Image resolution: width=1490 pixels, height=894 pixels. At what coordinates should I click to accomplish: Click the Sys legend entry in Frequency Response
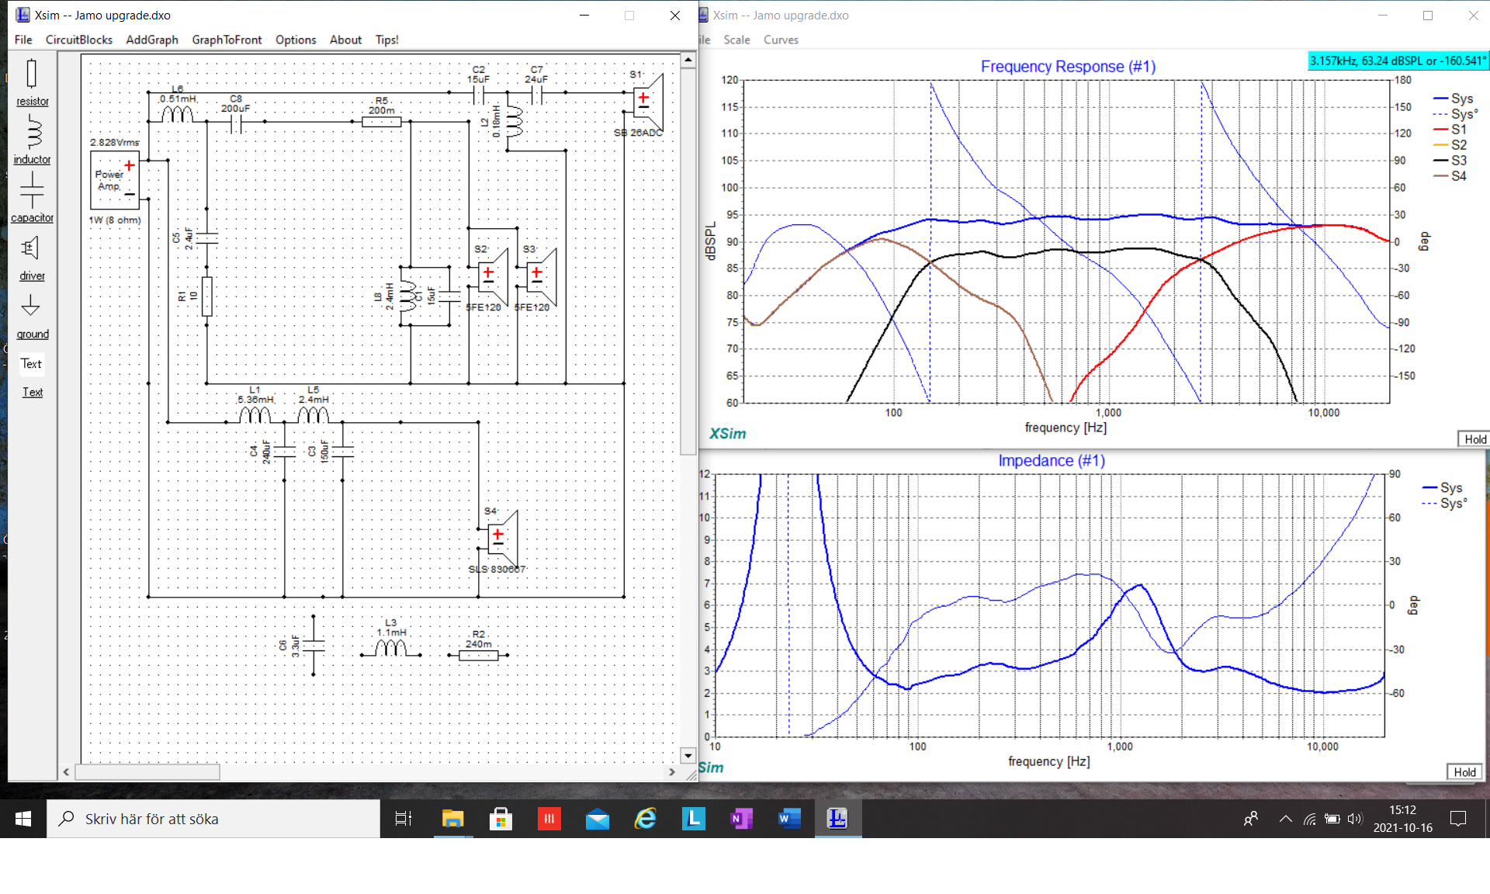tap(1454, 99)
